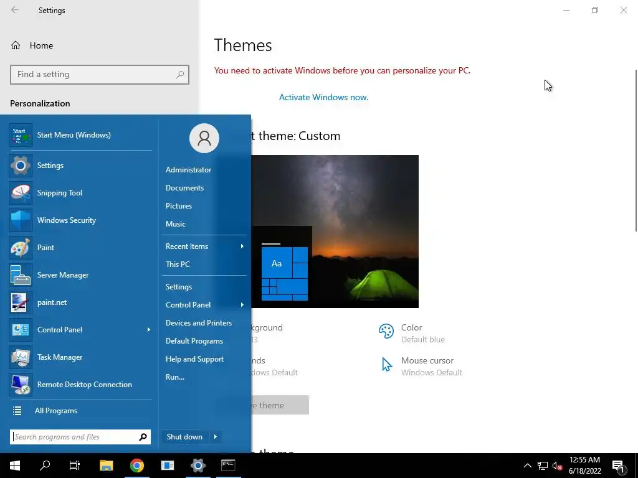Image resolution: width=638 pixels, height=478 pixels.
Task: Click the All Programs list icon
Action: pyautogui.click(x=17, y=411)
